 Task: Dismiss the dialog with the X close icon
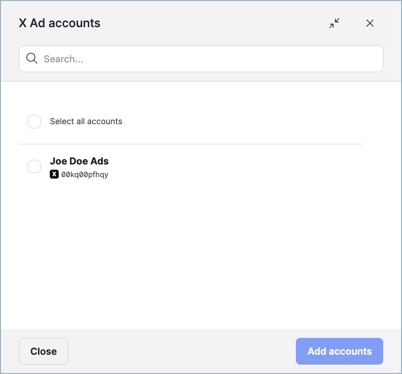point(370,23)
